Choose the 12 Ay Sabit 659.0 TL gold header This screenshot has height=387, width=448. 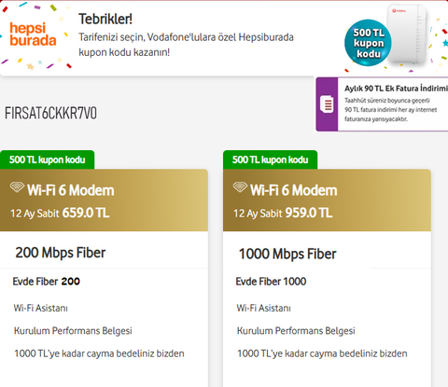coord(104,200)
